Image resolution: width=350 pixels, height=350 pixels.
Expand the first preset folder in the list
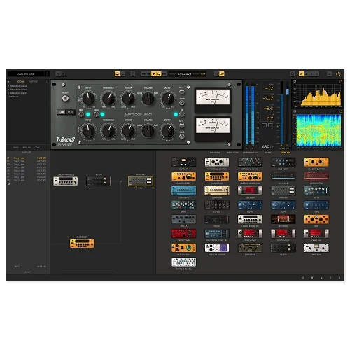tap(8, 86)
